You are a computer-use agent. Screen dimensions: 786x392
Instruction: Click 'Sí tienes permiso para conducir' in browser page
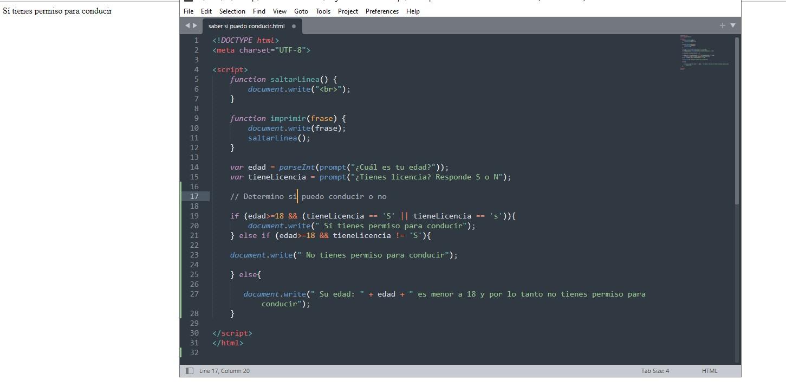coord(57,10)
